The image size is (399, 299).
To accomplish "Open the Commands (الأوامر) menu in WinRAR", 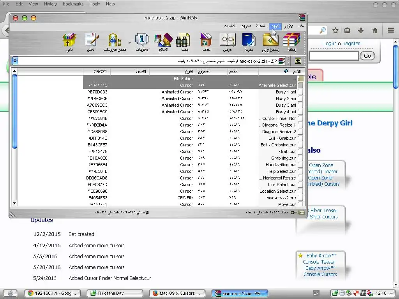I will point(289,26).
